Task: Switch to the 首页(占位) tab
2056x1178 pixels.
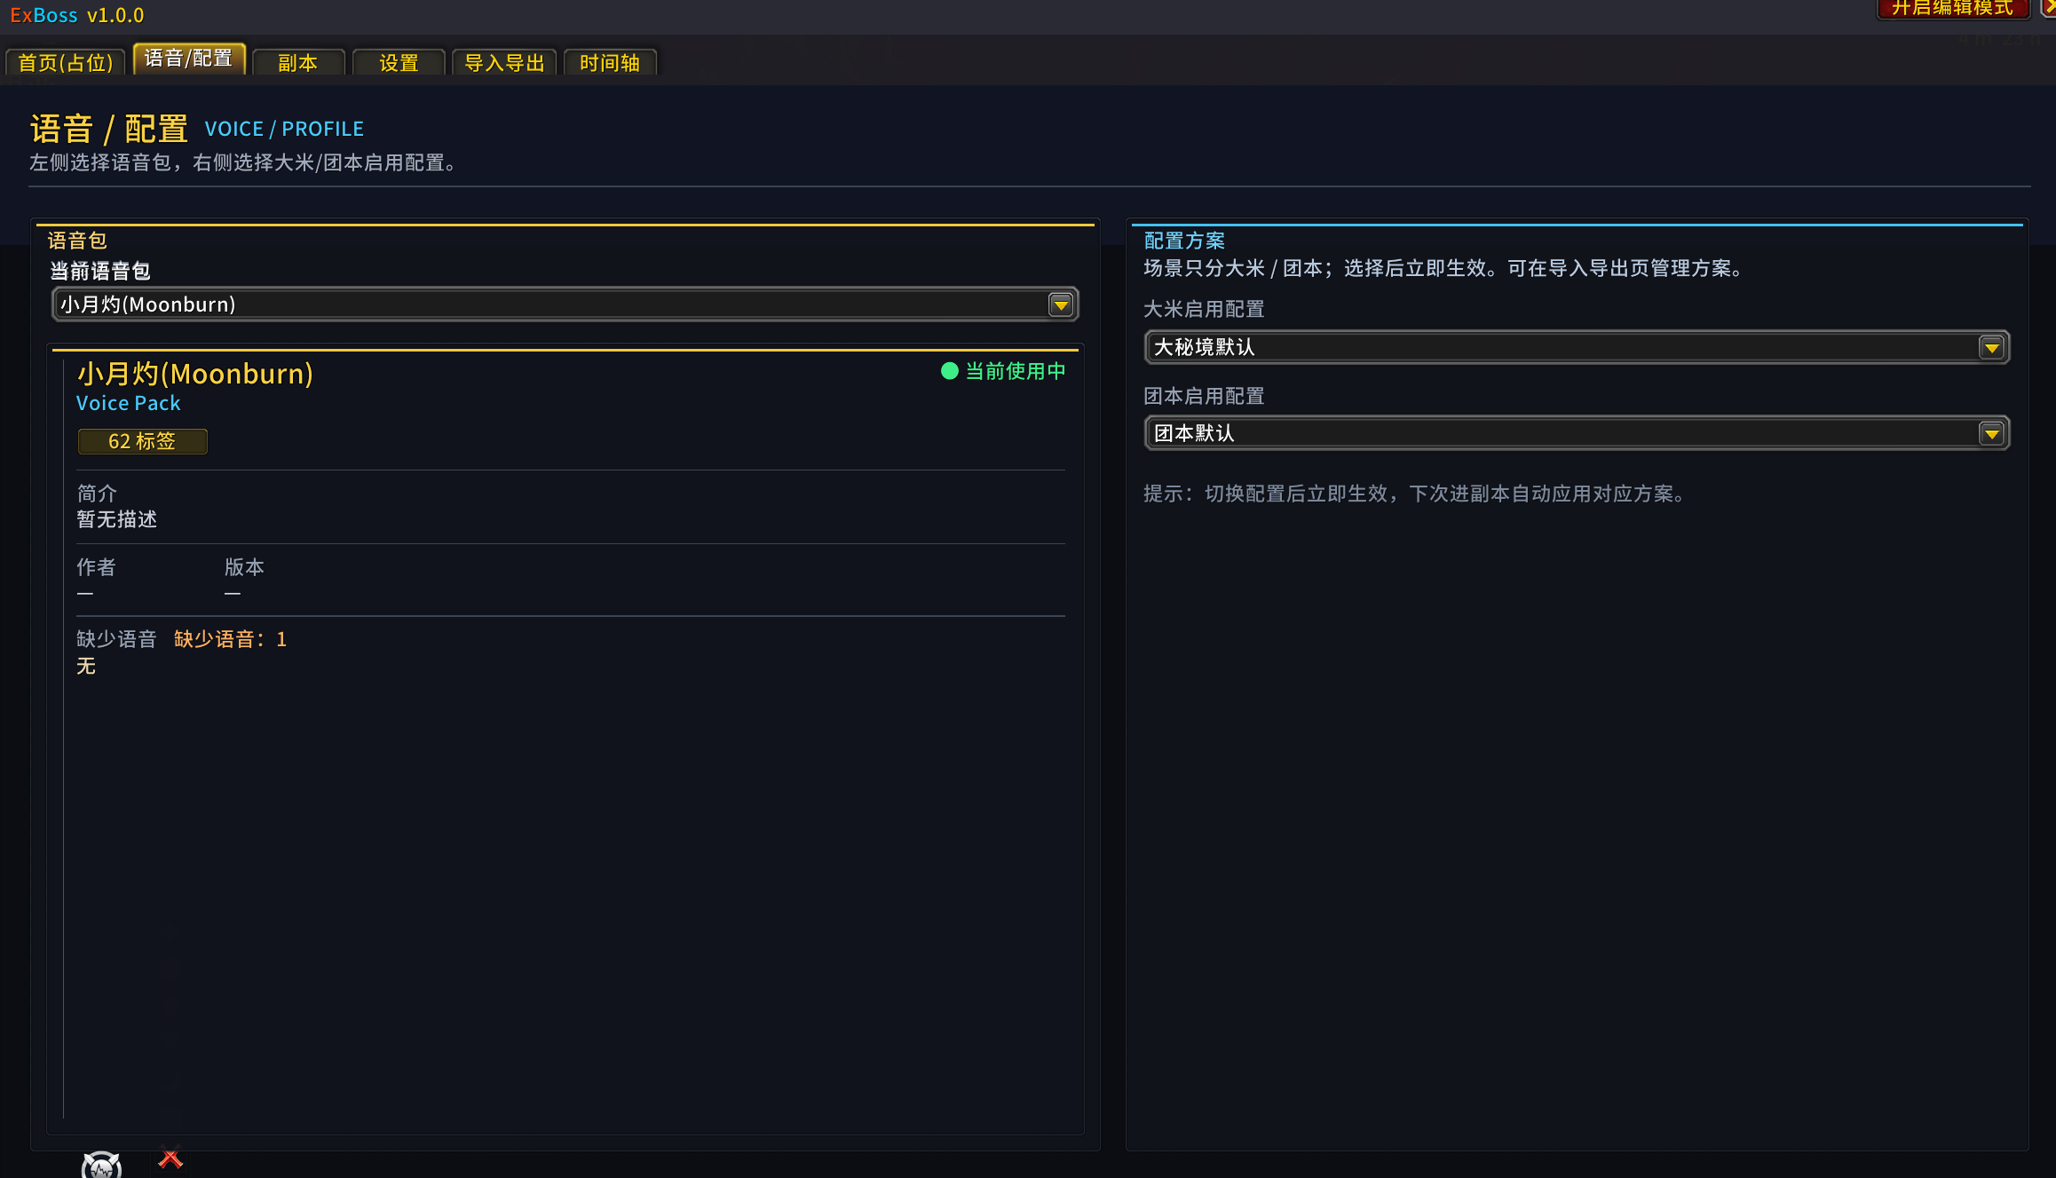Action: point(66,62)
